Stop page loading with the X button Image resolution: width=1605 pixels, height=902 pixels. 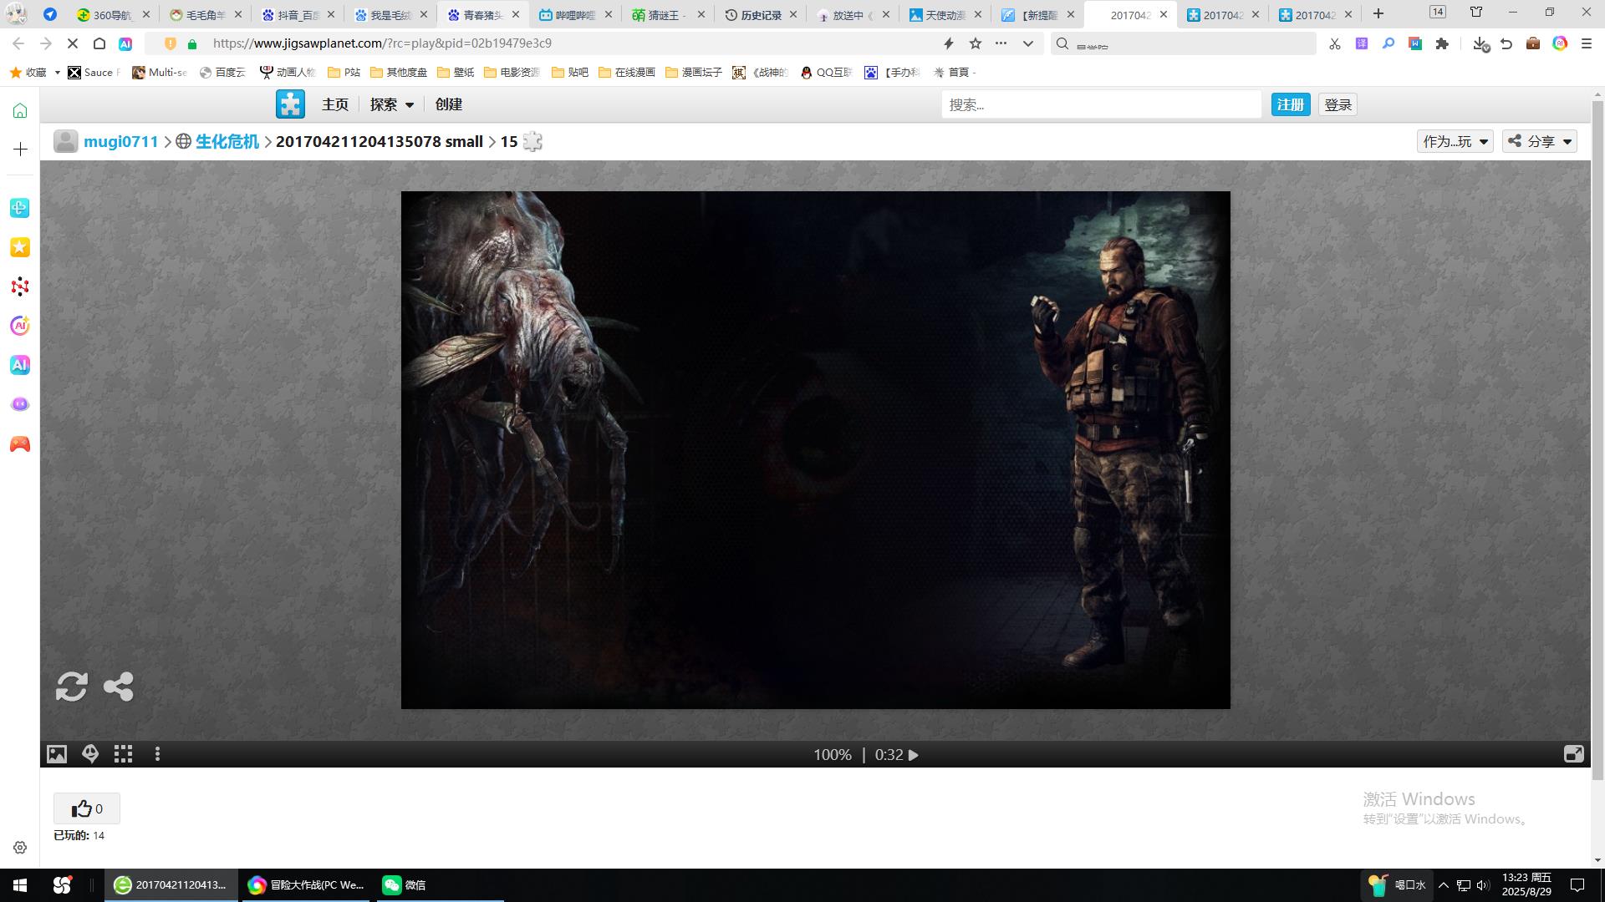click(x=73, y=43)
